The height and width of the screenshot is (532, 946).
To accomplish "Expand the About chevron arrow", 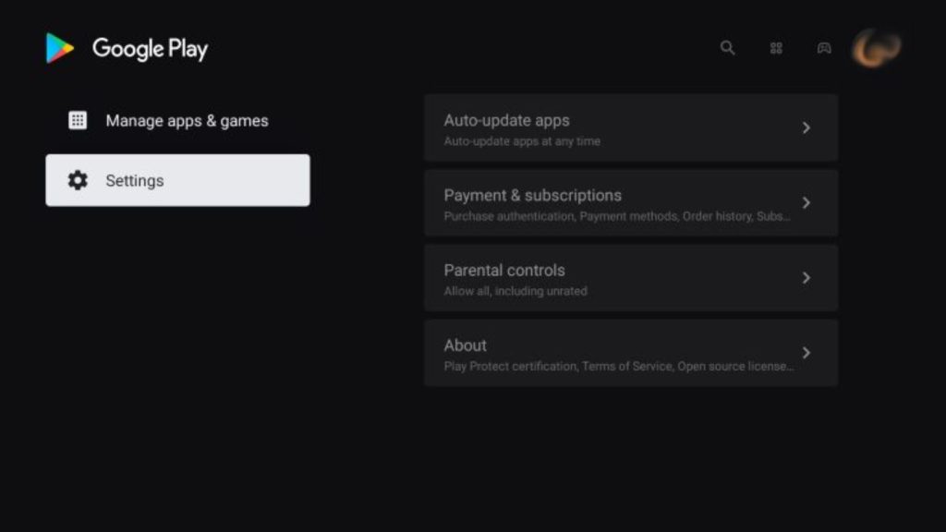I will pos(806,353).
